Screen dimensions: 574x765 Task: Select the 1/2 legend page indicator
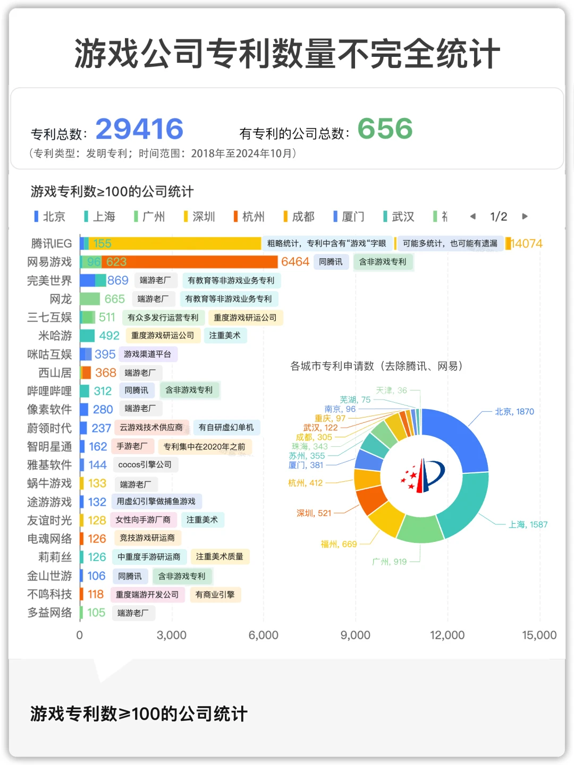(x=499, y=216)
